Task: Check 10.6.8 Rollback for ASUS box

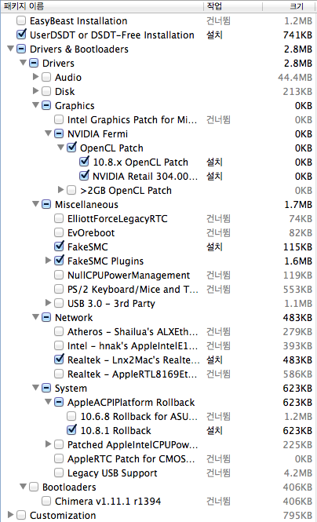Action: (71, 416)
